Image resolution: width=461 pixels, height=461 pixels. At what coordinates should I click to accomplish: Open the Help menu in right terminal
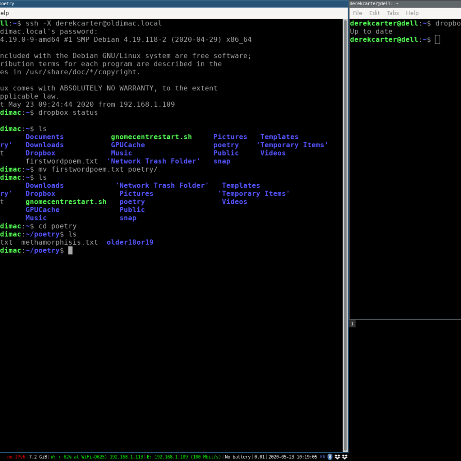coord(412,13)
